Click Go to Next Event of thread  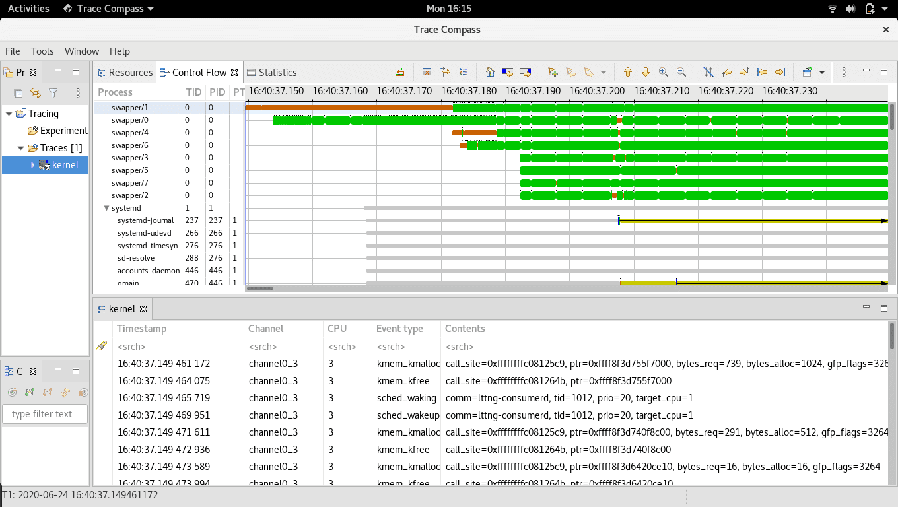(780, 72)
